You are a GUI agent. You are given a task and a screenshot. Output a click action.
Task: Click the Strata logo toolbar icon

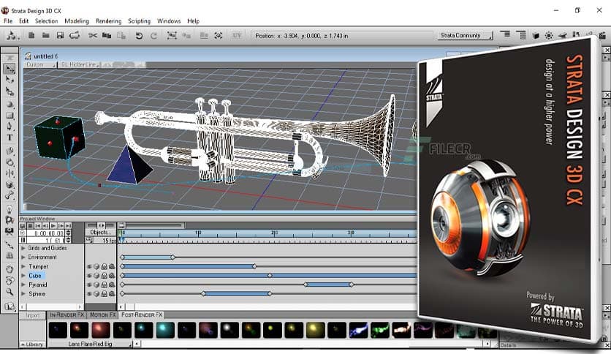point(11,36)
